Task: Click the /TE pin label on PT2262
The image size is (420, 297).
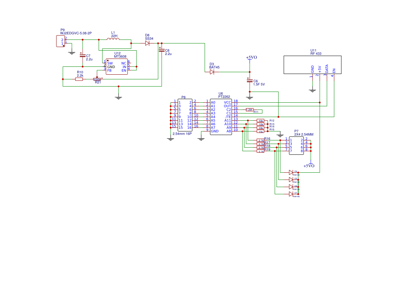Action: point(228,117)
